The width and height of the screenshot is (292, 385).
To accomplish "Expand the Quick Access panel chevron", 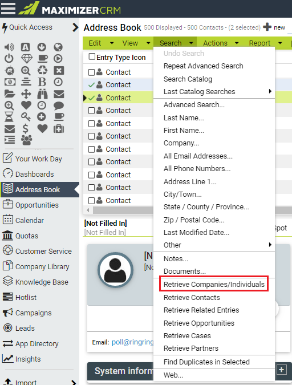I will coord(75,27).
